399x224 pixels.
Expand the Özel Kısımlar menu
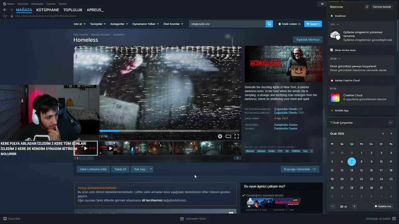[173, 24]
